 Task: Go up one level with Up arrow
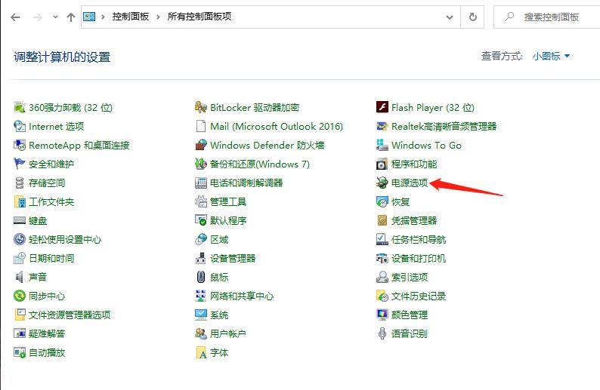pyautogui.click(x=71, y=17)
